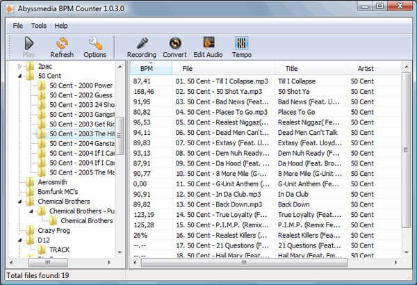
Task: Click scroll down arrow in file list
Action: [406, 252]
